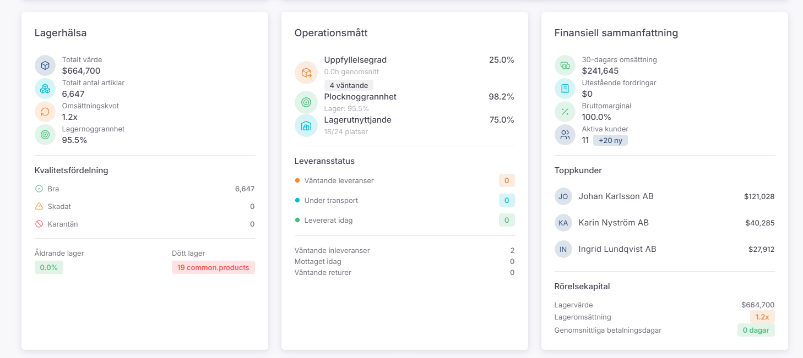Click the 30-dagars omsättning cash icon
Screen dimensions: 803x358
(x=565, y=65)
